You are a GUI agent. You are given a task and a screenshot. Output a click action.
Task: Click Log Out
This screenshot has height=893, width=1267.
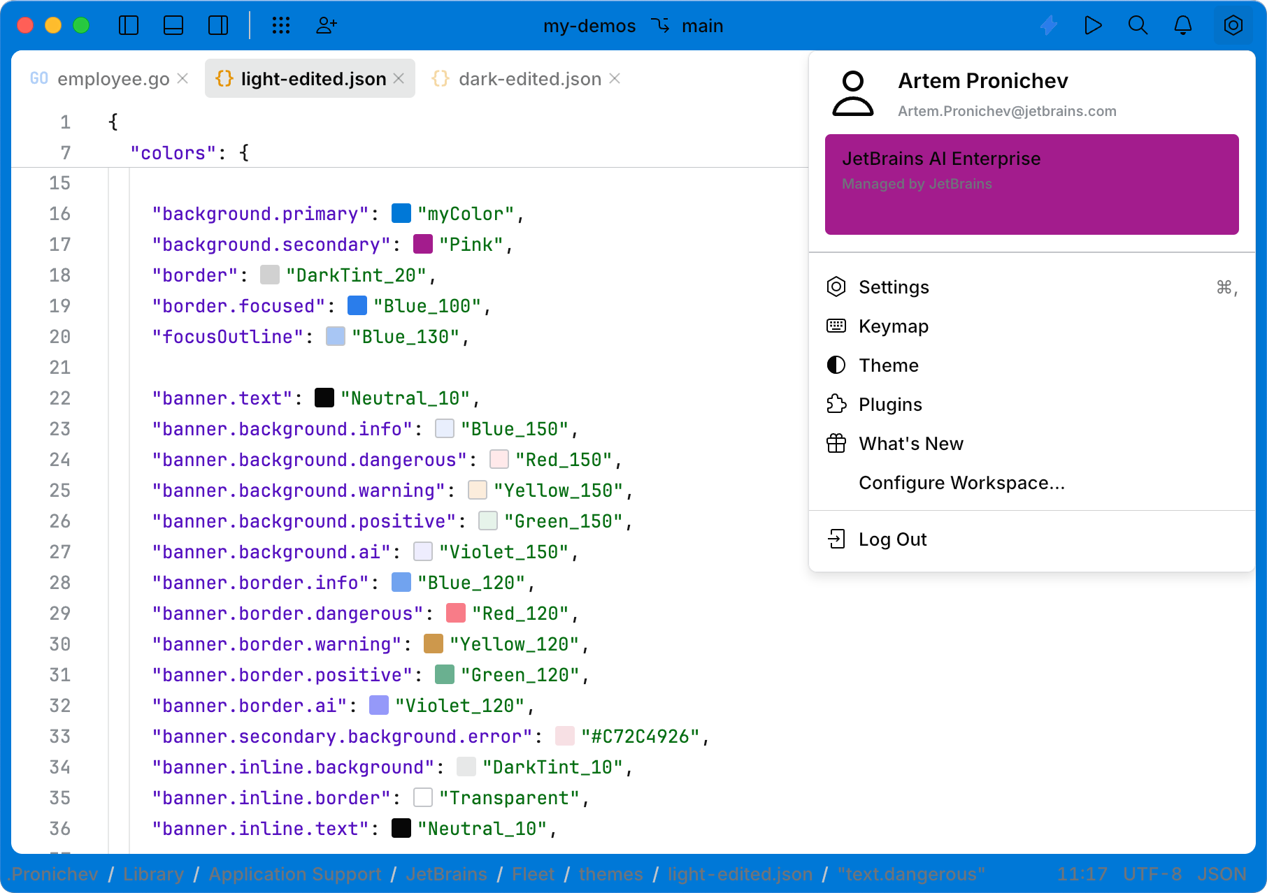click(x=892, y=539)
